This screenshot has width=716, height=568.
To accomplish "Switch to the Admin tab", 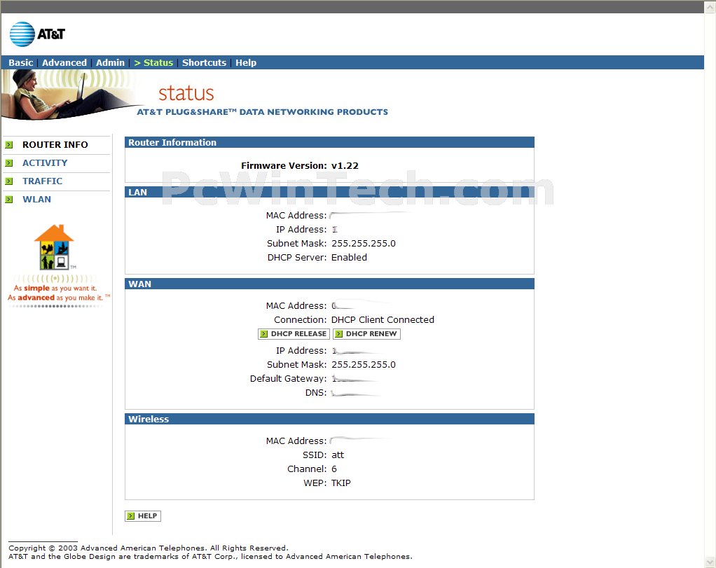I will click(110, 62).
